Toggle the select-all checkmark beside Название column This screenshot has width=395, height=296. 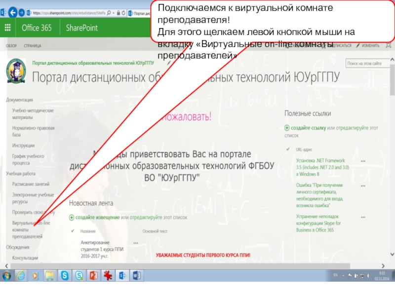(73, 230)
